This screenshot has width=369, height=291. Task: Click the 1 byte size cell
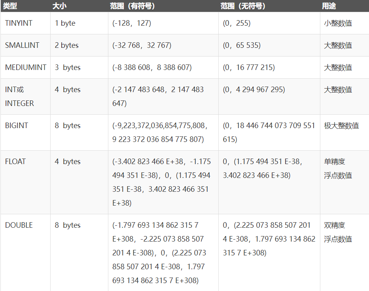point(65,23)
